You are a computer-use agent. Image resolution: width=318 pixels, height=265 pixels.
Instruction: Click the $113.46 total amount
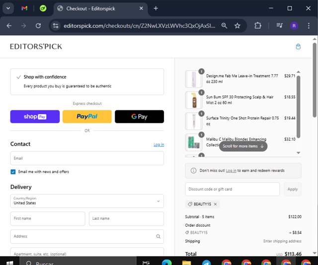pos(293,254)
